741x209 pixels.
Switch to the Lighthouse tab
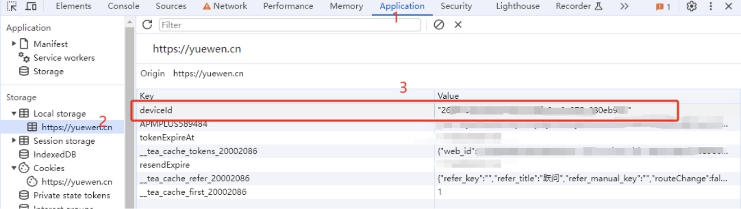pyautogui.click(x=518, y=6)
